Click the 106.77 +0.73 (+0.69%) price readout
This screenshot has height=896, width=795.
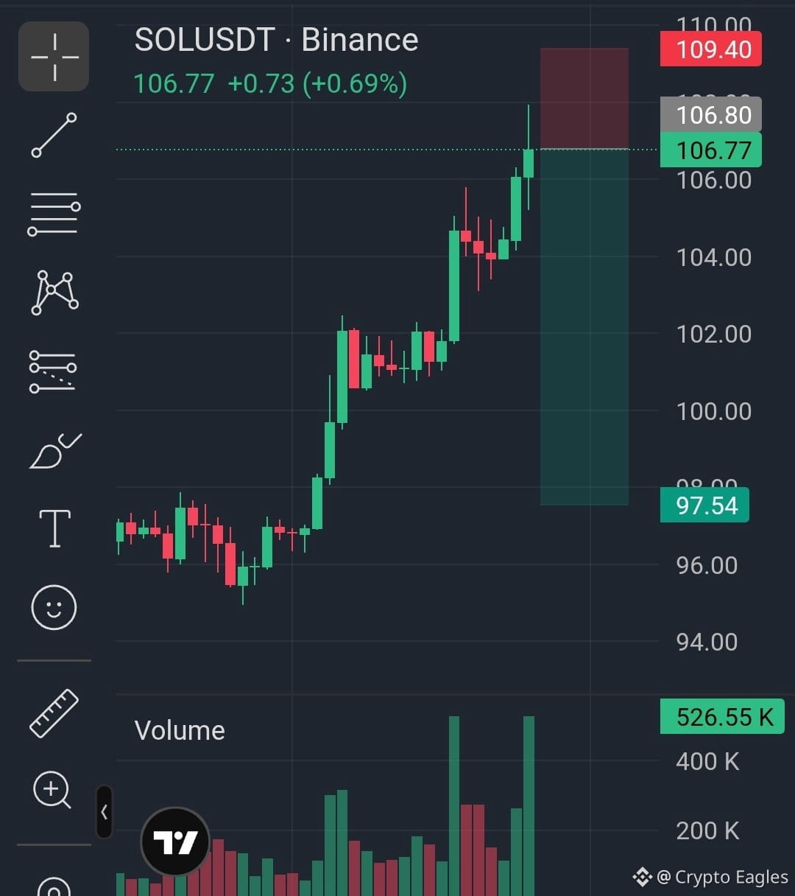pos(270,83)
